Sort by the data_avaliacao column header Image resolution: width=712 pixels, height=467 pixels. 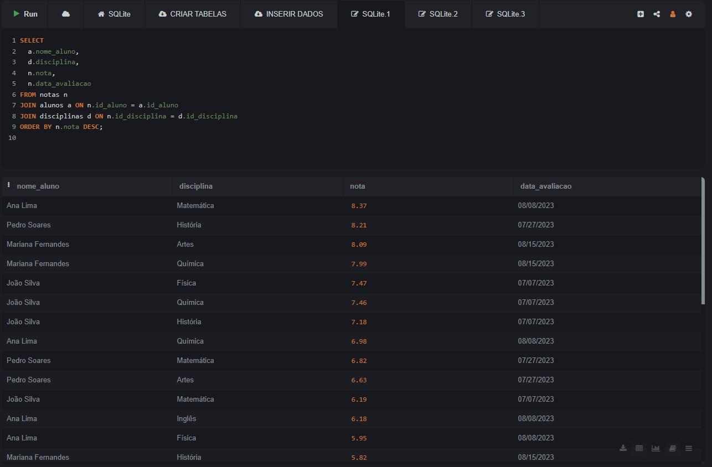546,186
